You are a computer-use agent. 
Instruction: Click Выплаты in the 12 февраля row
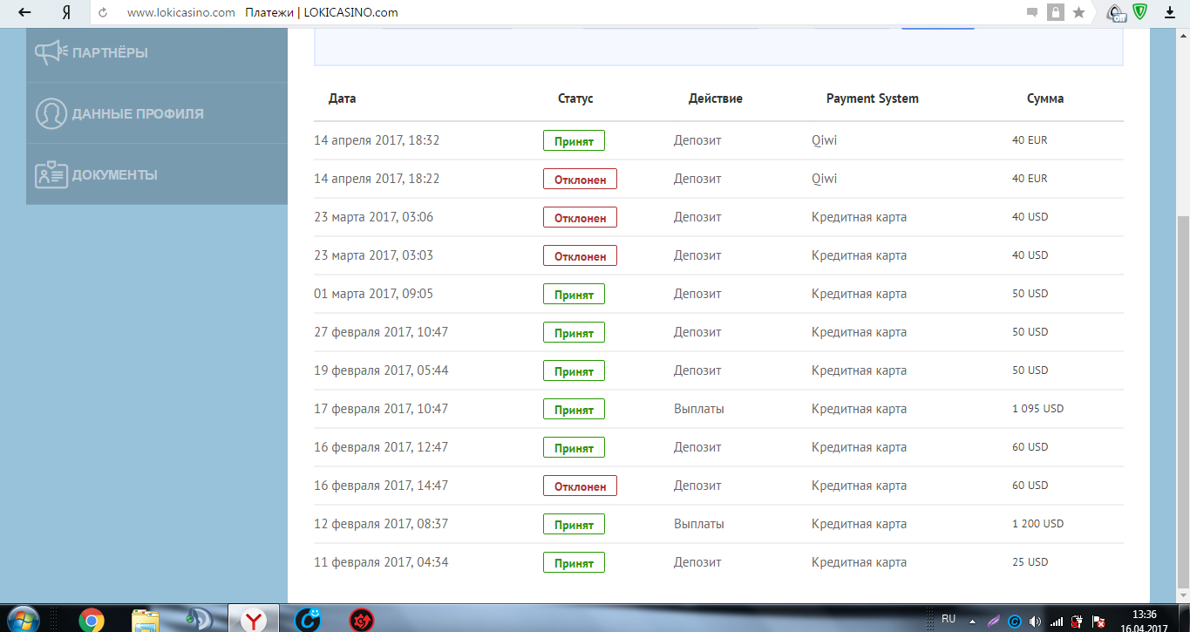coord(699,524)
